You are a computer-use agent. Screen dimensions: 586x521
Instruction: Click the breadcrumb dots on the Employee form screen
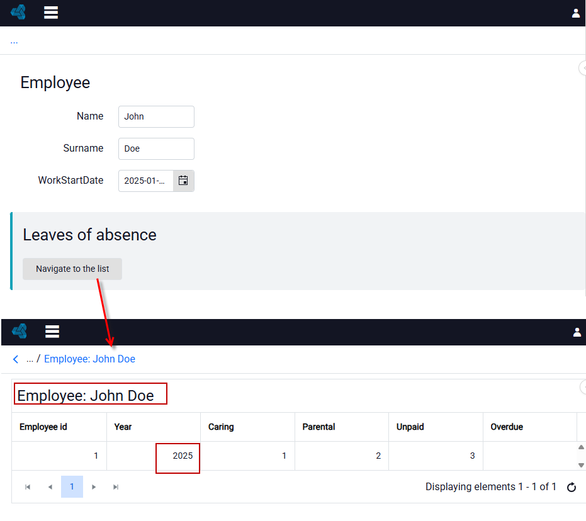(14, 42)
